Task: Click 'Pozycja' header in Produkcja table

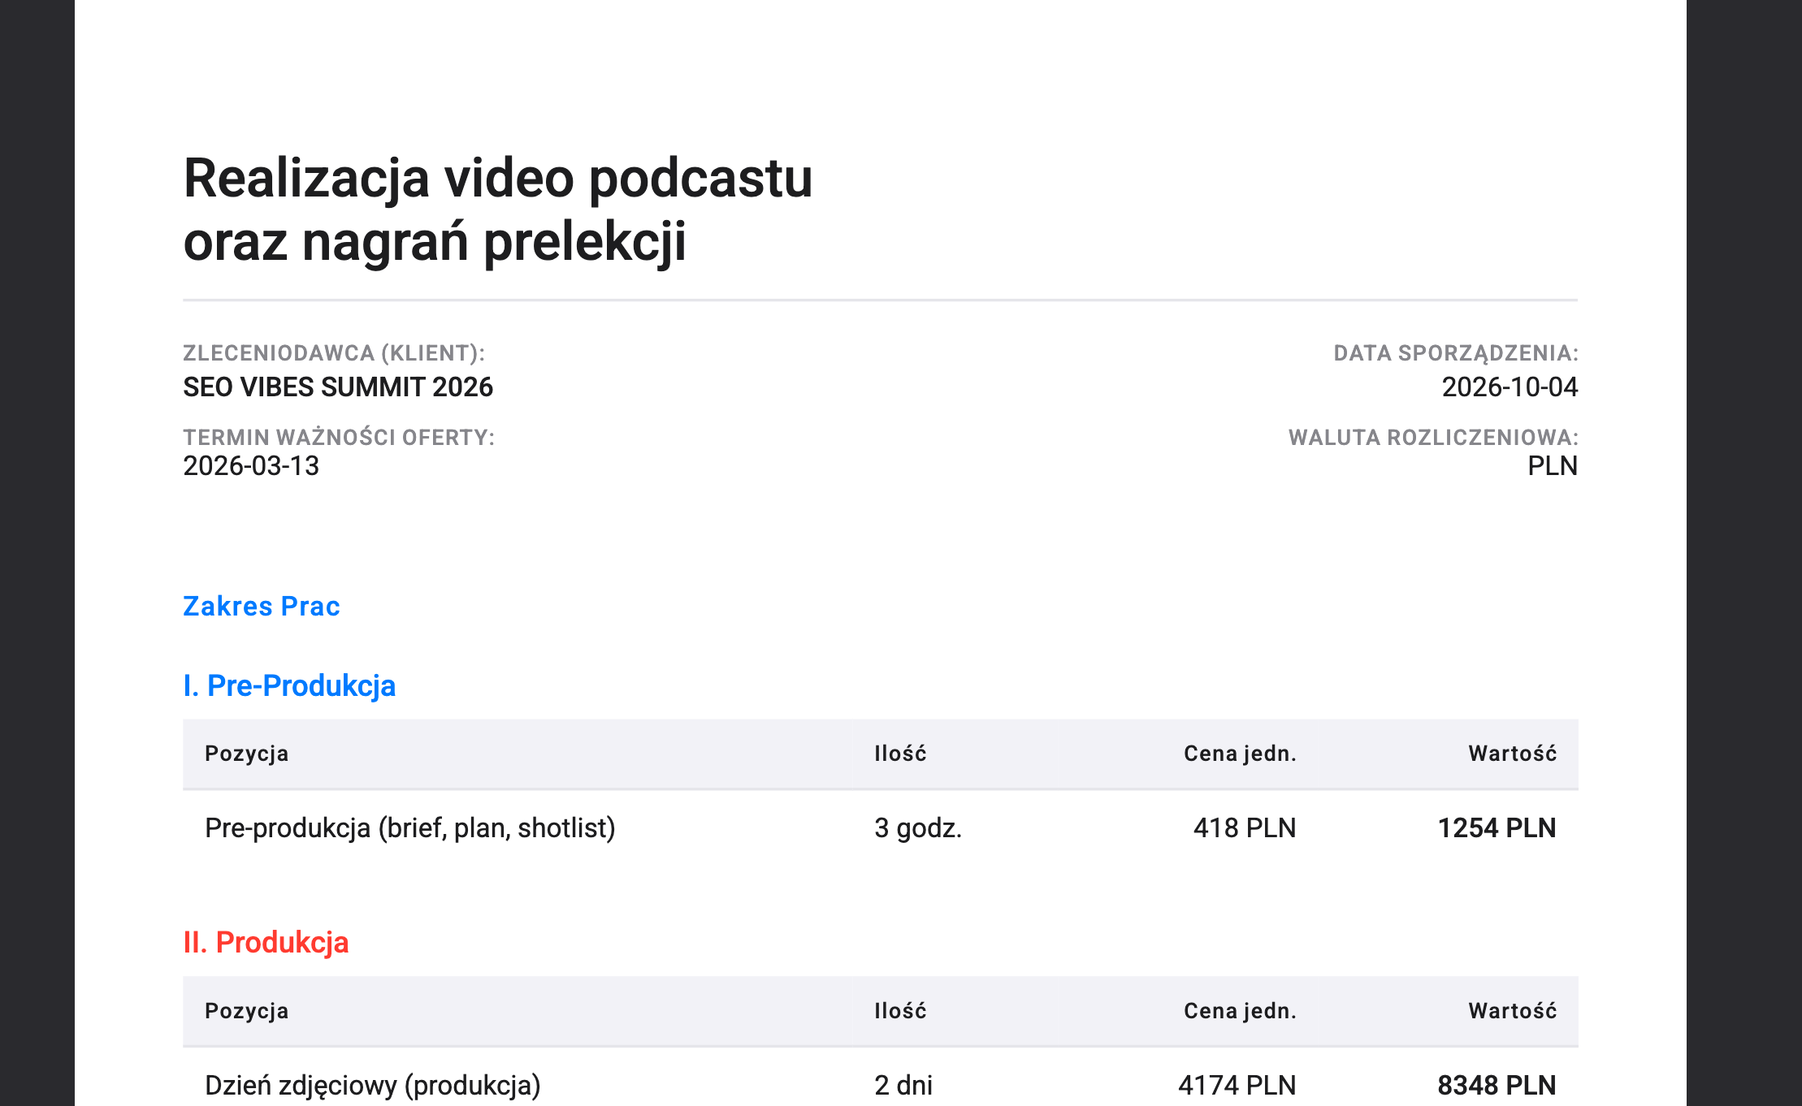Action: coord(247,1011)
